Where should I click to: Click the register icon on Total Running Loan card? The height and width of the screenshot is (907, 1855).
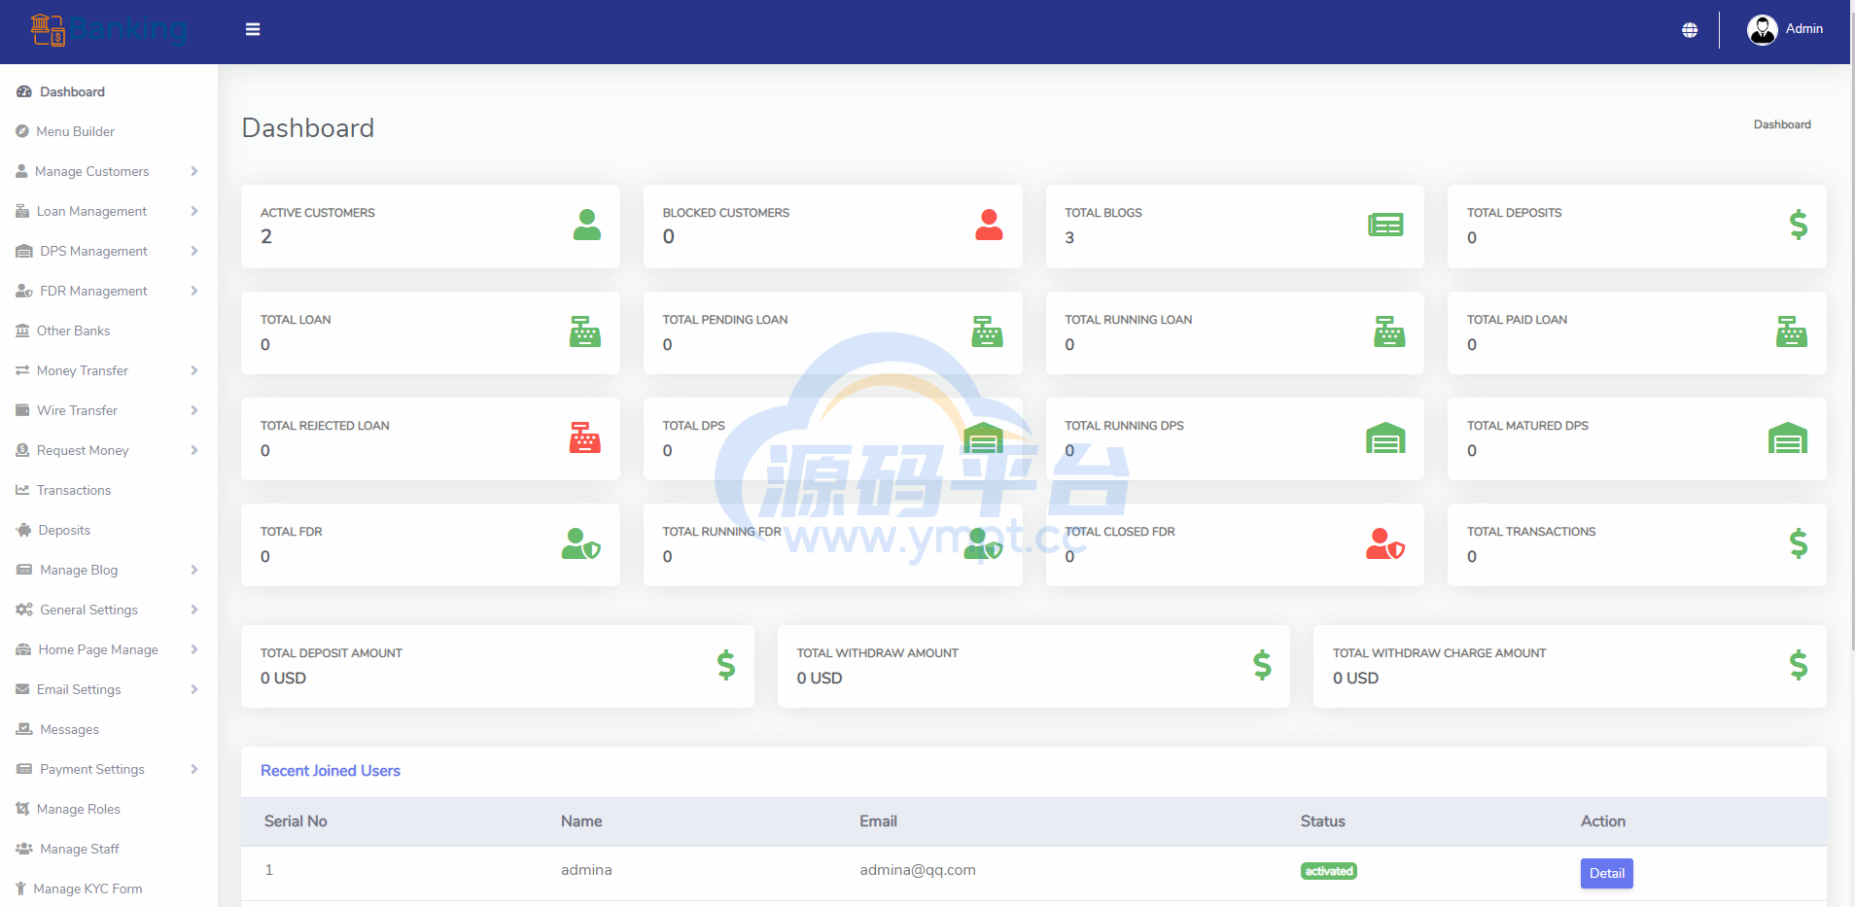(1389, 331)
